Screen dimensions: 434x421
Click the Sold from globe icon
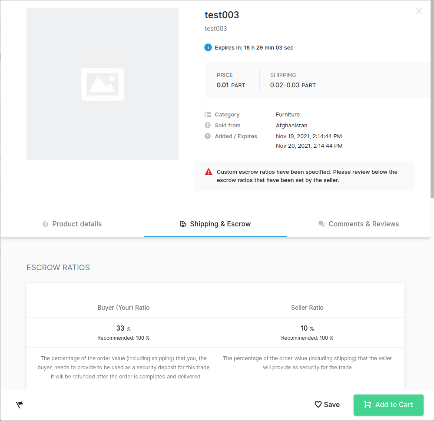click(208, 125)
